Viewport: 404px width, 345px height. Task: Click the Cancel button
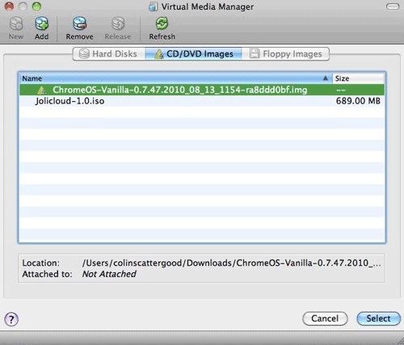coord(325,318)
